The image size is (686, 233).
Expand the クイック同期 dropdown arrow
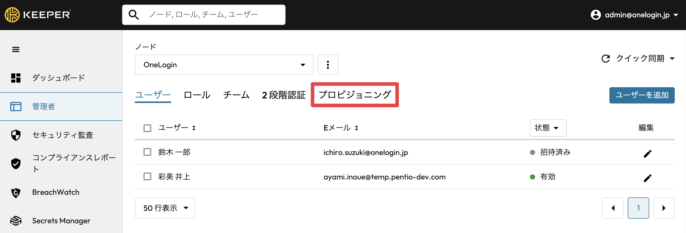pos(672,59)
